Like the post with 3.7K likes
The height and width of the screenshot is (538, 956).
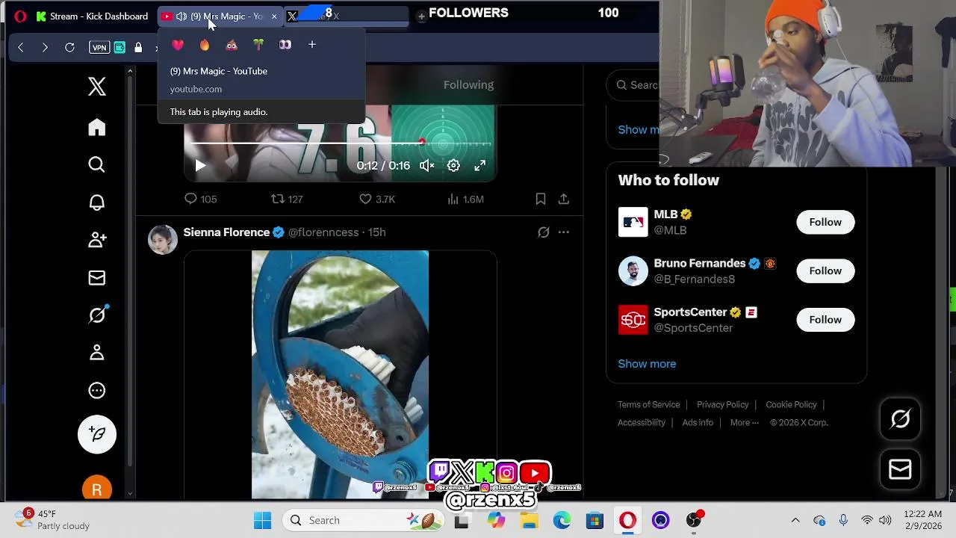376,199
